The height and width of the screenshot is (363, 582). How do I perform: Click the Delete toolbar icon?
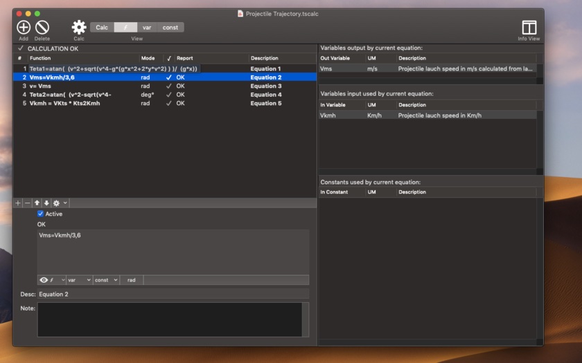(42, 27)
